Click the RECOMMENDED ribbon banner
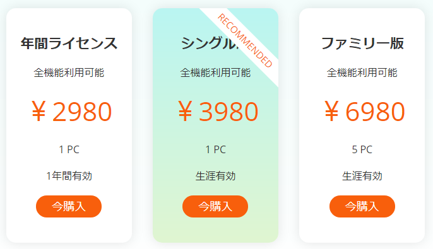The image size is (433, 249). [x=245, y=40]
